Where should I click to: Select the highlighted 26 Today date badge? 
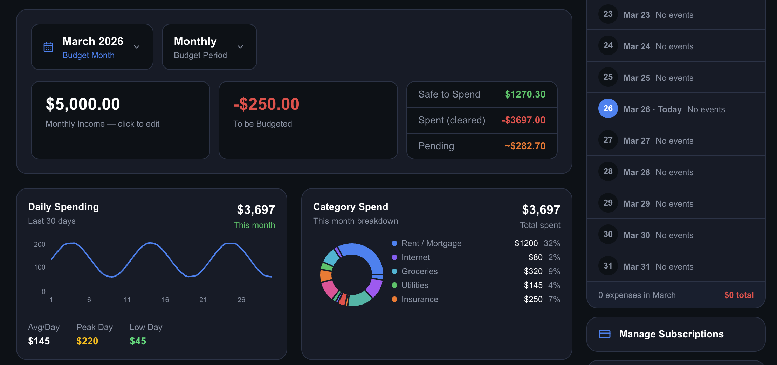click(x=608, y=108)
